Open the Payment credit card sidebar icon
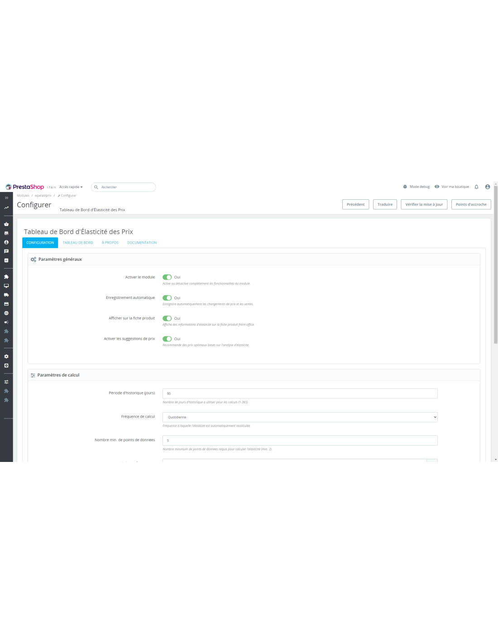The image size is (498, 644). point(6,304)
